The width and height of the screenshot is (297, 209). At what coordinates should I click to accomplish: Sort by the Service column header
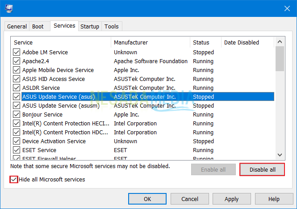61,42
